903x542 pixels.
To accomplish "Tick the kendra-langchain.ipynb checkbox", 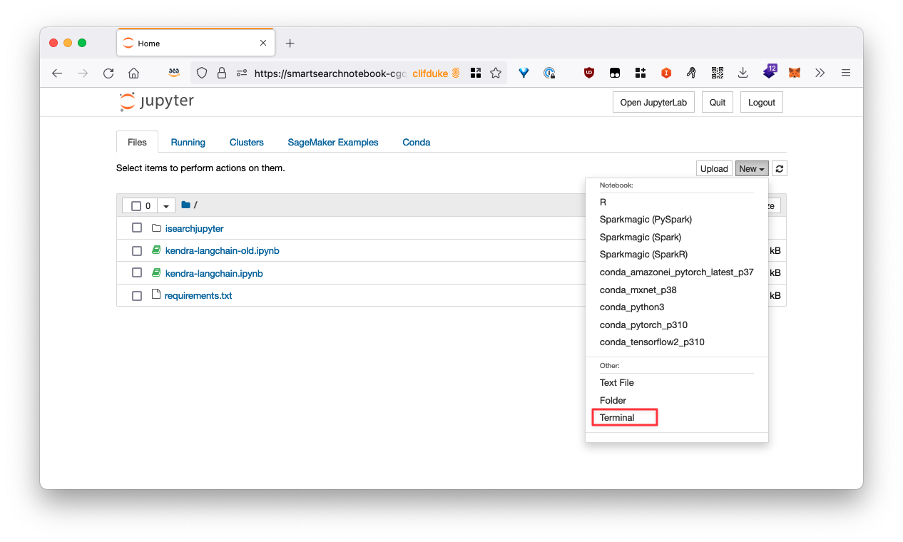I will 137,273.
